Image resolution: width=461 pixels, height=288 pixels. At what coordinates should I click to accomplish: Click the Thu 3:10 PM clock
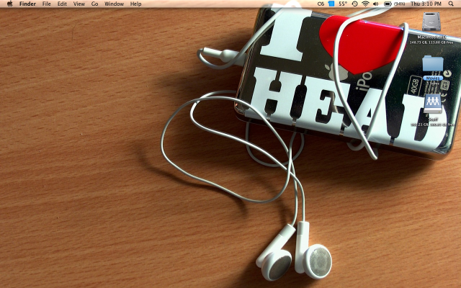pyautogui.click(x=426, y=4)
